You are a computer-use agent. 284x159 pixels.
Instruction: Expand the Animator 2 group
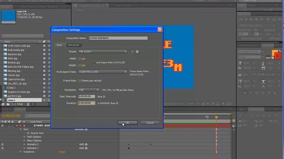pyautogui.click(x=24, y=144)
